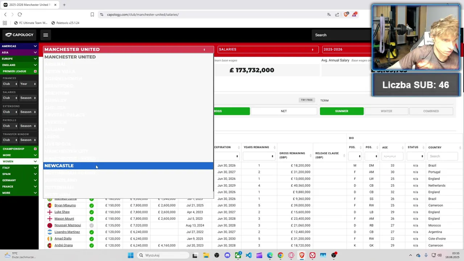Click the Championship plus icon

coord(35,149)
